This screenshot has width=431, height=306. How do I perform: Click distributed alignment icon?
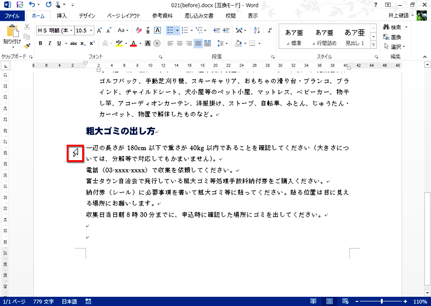click(x=207, y=44)
